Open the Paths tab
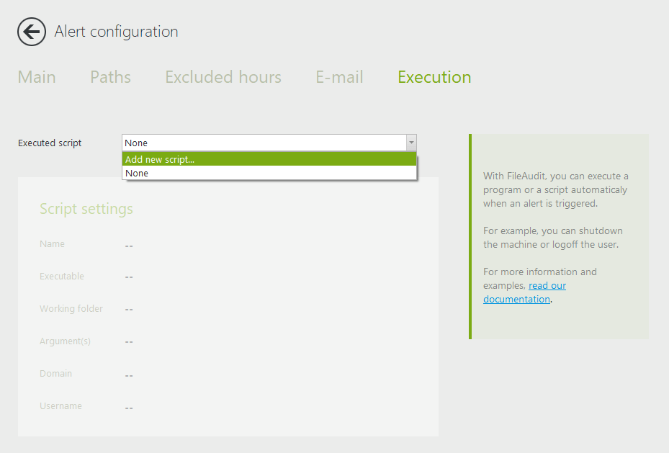 [110, 77]
